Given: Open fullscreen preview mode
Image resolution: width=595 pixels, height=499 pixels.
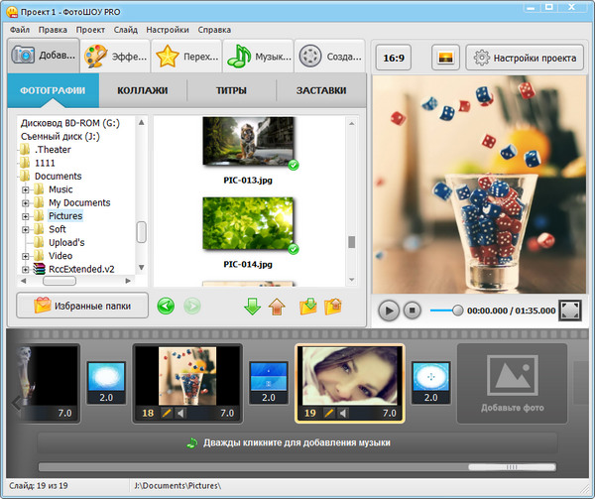Looking at the screenshot, I should pos(569,311).
